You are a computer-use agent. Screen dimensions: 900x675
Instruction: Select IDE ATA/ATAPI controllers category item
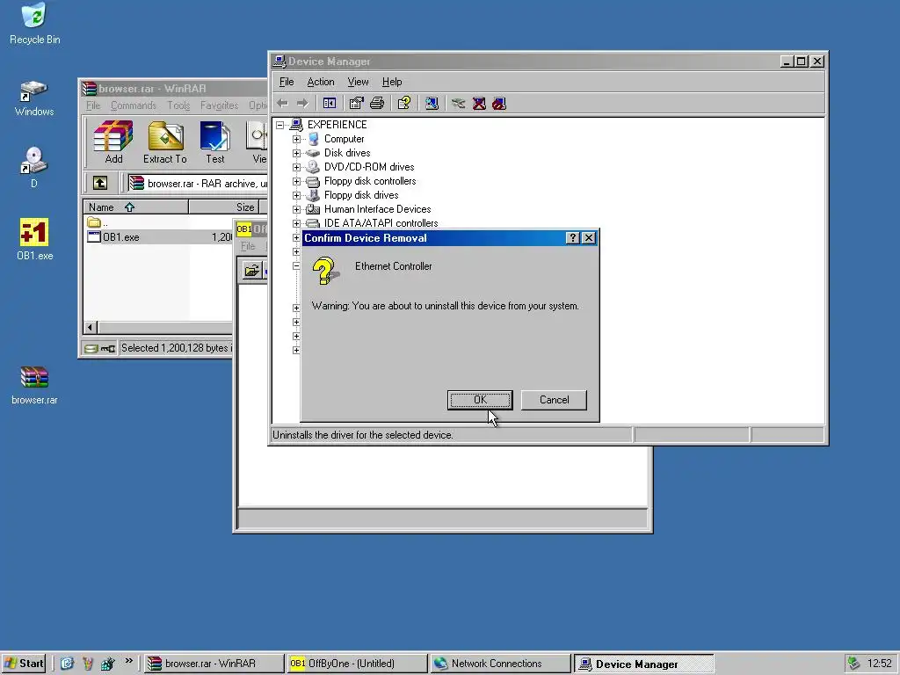(381, 223)
